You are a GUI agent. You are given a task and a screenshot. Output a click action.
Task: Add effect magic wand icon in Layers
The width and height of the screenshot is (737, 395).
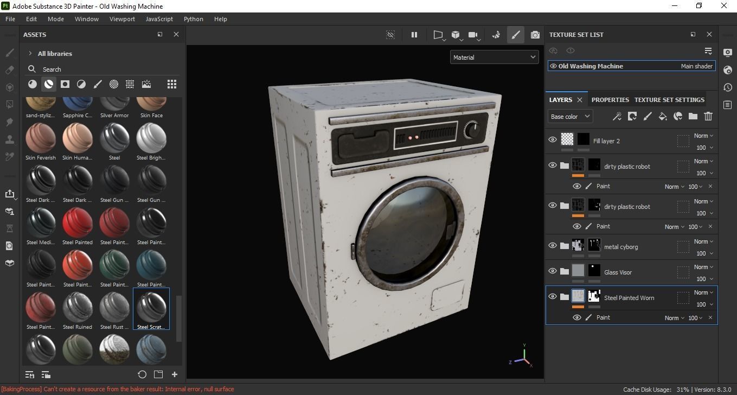click(617, 116)
